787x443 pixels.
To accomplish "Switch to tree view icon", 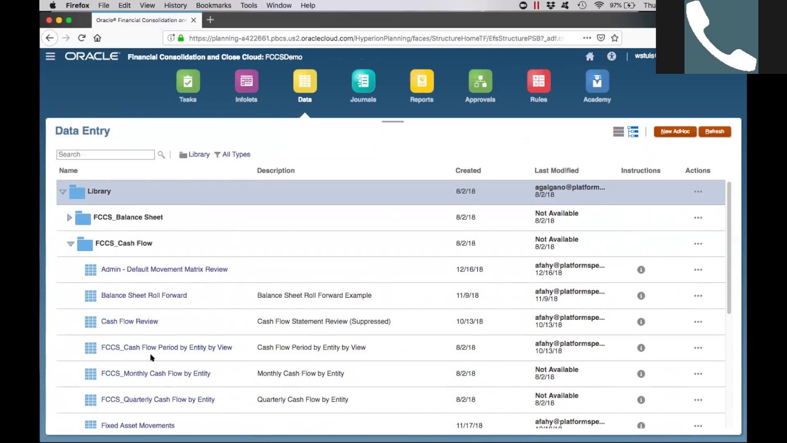I will (633, 132).
